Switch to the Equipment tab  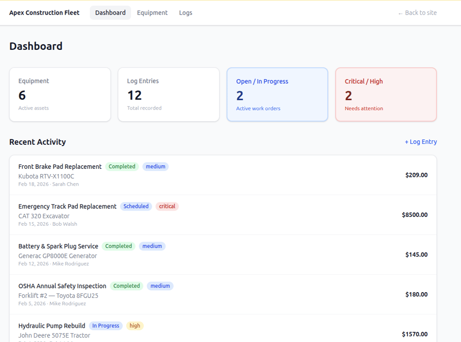(x=152, y=13)
